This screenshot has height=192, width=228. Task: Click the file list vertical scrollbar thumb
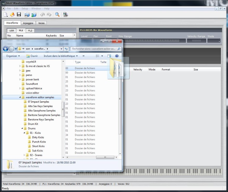coord(120,99)
